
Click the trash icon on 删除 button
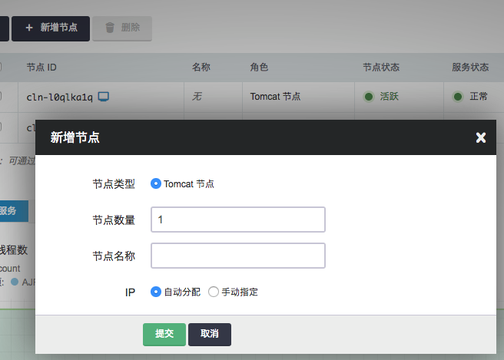(110, 28)
